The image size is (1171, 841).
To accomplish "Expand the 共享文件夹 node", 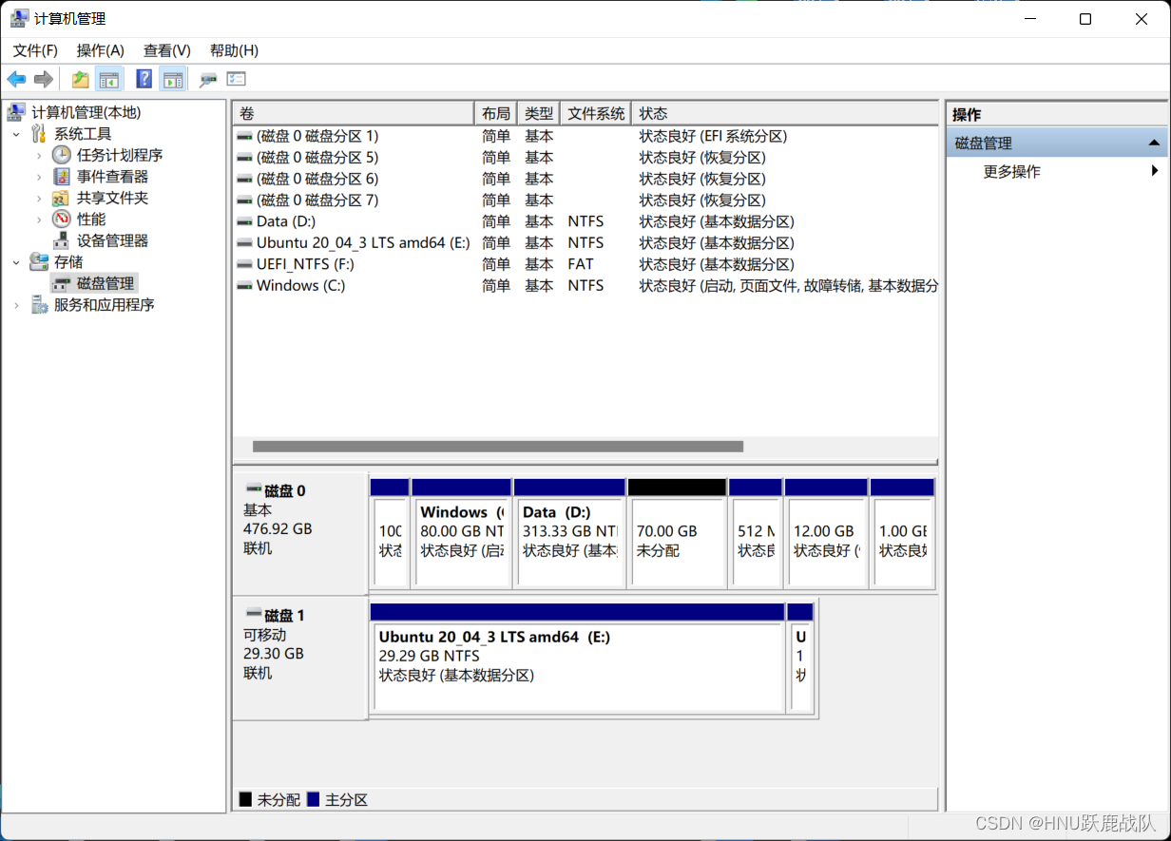I will coord(39,198).
